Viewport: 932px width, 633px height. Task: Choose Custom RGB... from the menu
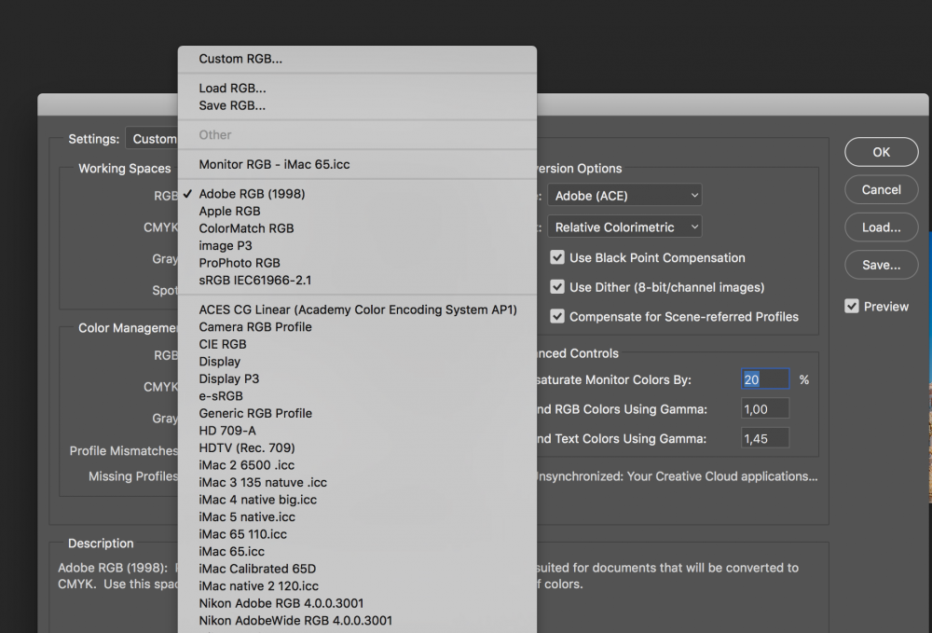(x=357, y=59)
